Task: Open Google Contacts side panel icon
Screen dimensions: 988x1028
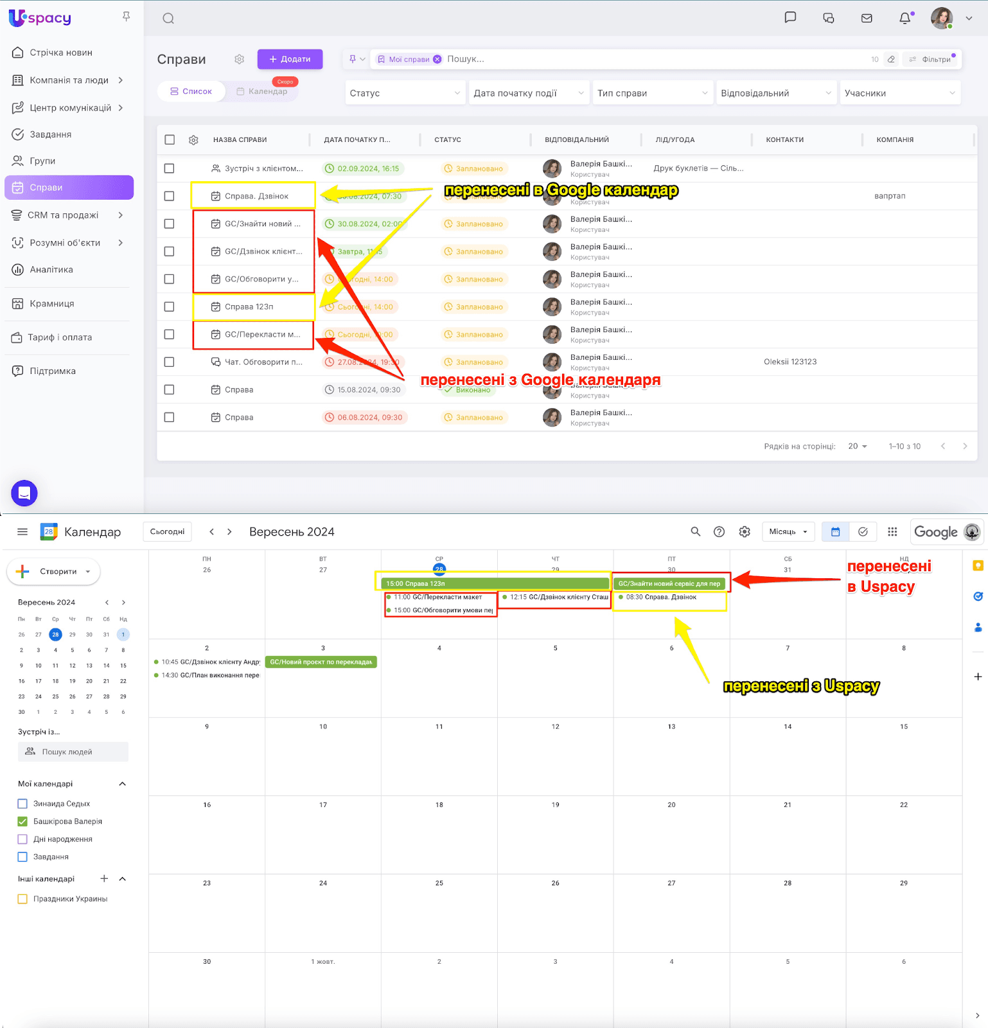Action: point(978,628)
